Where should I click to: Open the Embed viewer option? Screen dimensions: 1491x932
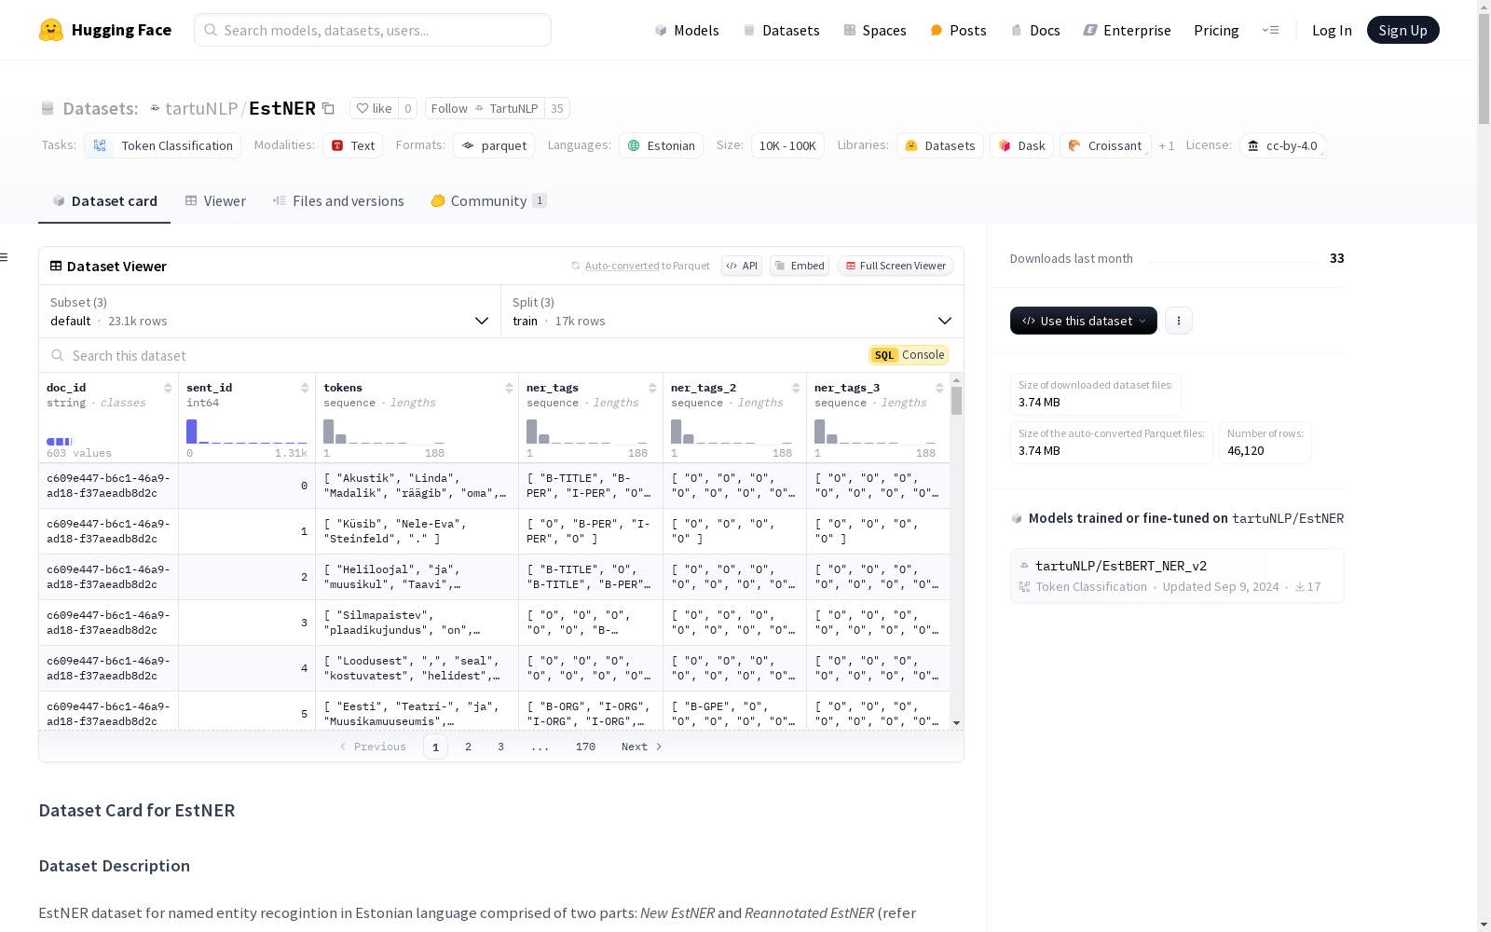click(x=800, y=266)
